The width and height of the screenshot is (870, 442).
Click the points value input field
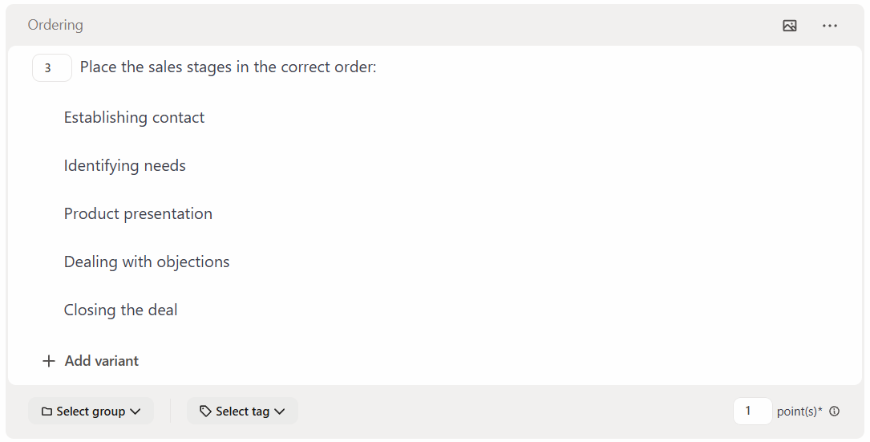tap(751, 412)
